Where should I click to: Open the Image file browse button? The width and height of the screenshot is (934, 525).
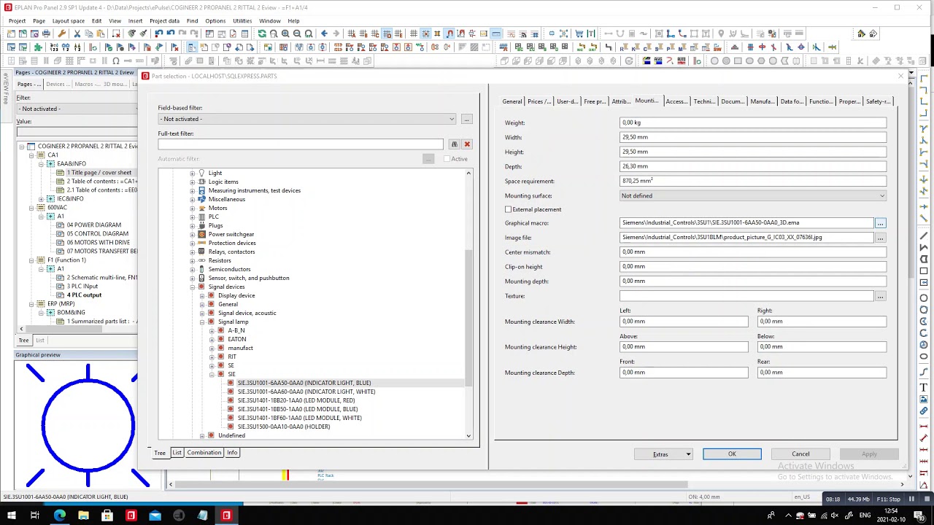click(x=880, y=238)
